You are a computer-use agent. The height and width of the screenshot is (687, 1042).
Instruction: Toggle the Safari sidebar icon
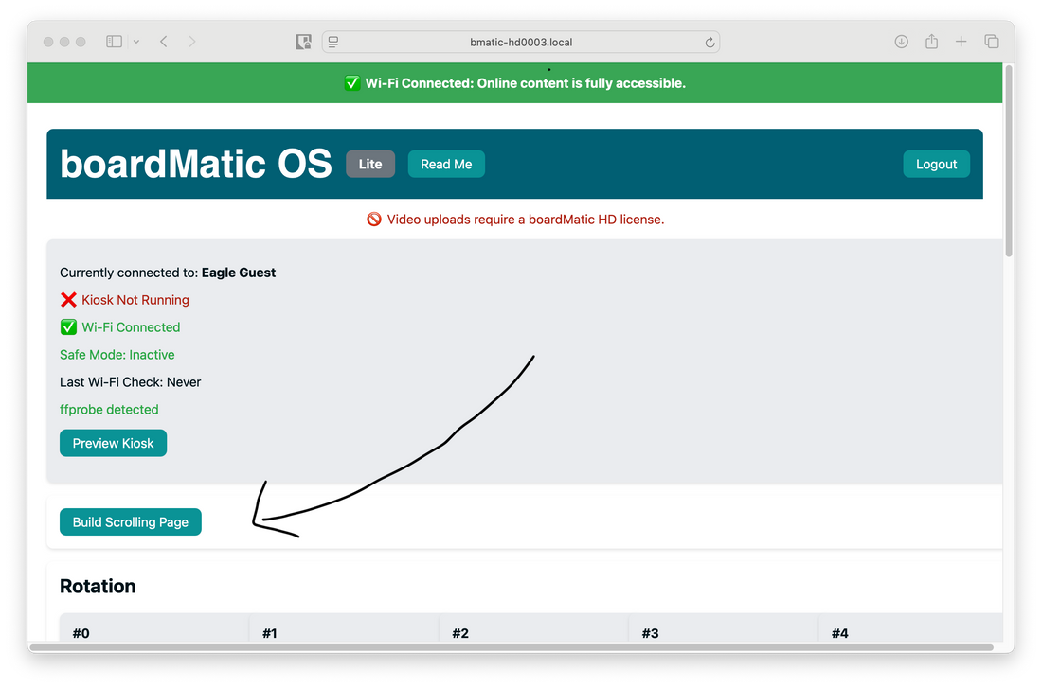tap(113, 42)
